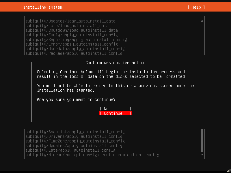The height and width of the screenshot is (173, 231).
Task: Select the subiquity/Updates/apply_autoinstall_config log line
Action: point(74,146)
